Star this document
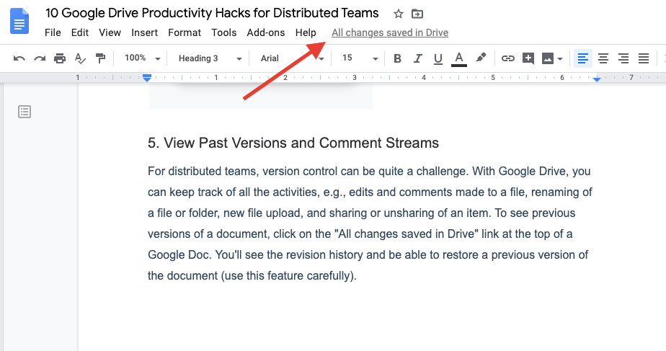Screen dimensions: 666x351 coord(399,14)
